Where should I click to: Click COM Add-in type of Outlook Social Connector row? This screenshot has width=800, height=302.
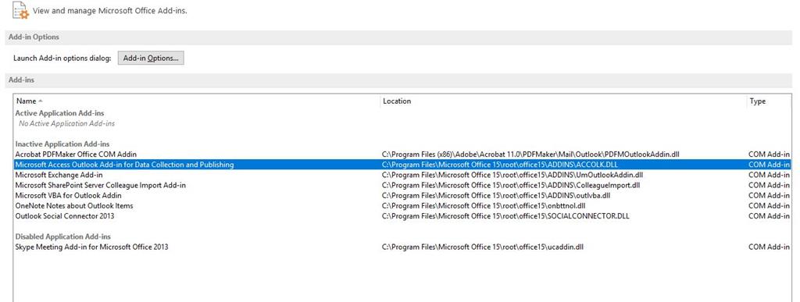click(x=769, y=216)
